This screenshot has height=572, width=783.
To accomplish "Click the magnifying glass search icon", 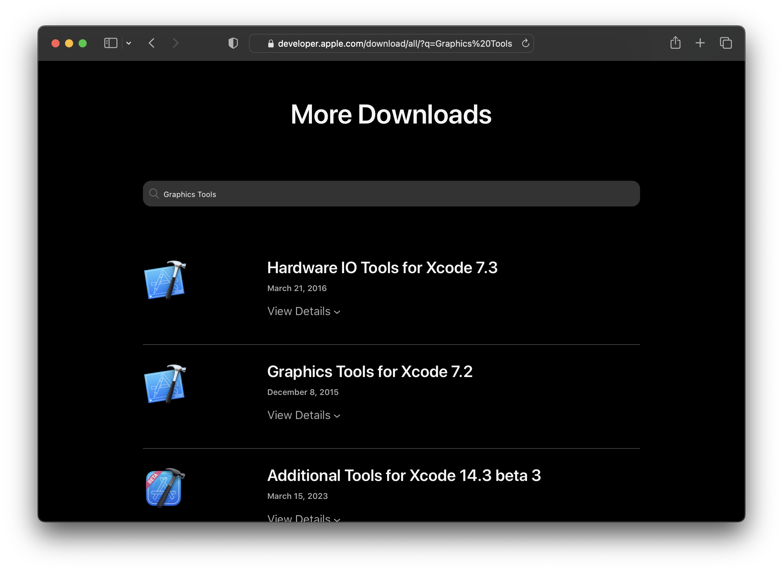I will [x=154, y=194].
